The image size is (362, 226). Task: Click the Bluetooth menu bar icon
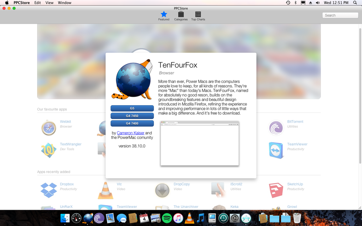tap(295, 3)
